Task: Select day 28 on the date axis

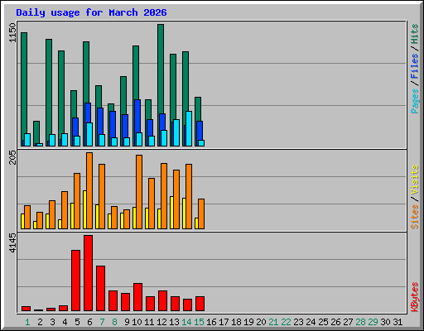Action: coord(360,322)
